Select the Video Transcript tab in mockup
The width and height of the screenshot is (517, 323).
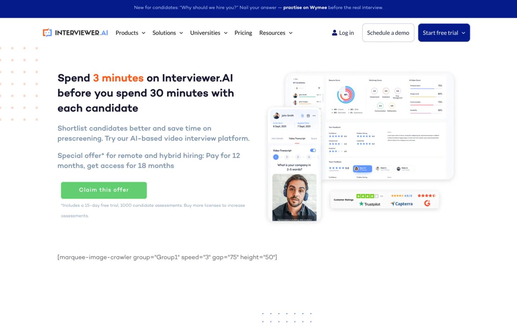tap(297, 139)
